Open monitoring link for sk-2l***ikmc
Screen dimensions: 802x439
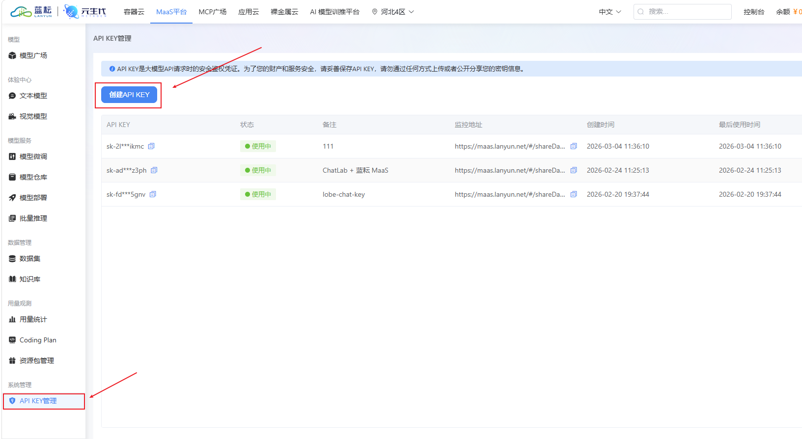(x=510, y=146)
